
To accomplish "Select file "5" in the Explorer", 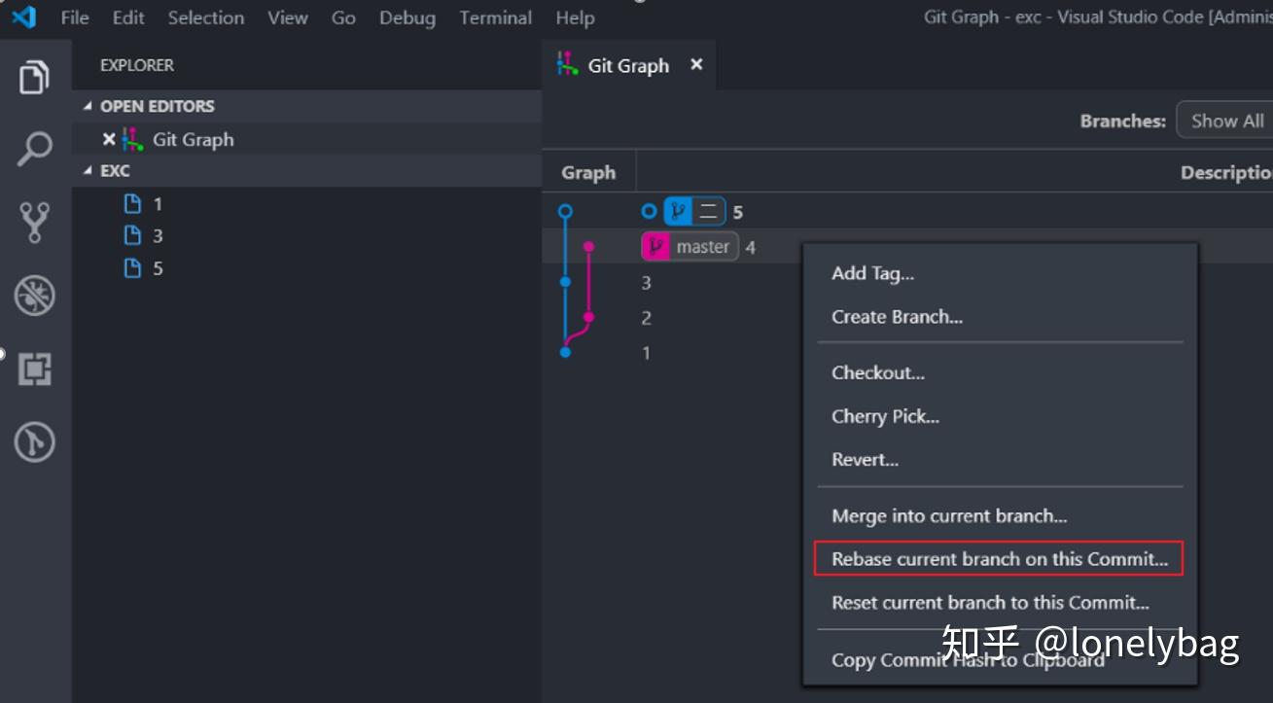I will coord(157,267).
